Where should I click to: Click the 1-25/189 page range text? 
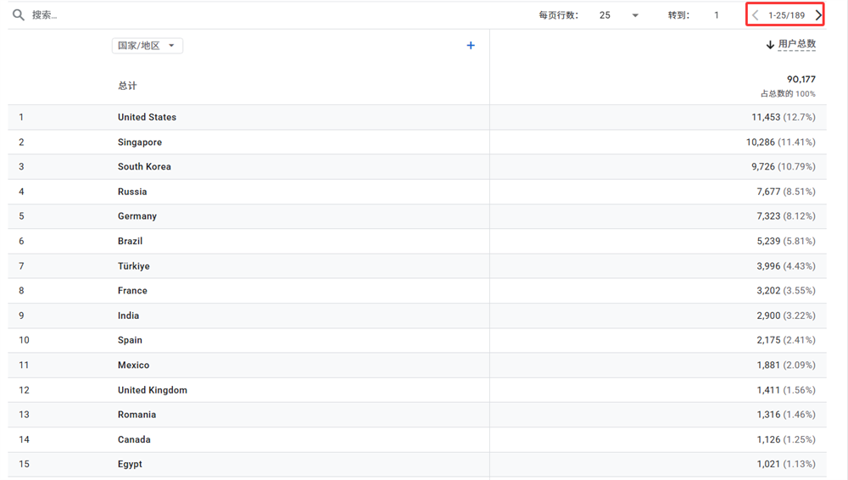pyautogui.click(x=786, y=15)
